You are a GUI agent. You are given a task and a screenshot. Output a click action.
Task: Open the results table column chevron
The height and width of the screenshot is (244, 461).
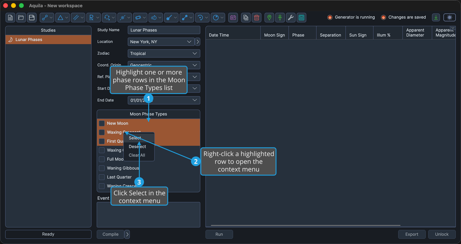(x=453, y=28)
